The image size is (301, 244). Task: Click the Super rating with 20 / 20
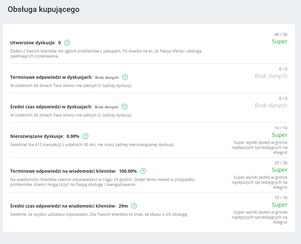pos(279,170)
